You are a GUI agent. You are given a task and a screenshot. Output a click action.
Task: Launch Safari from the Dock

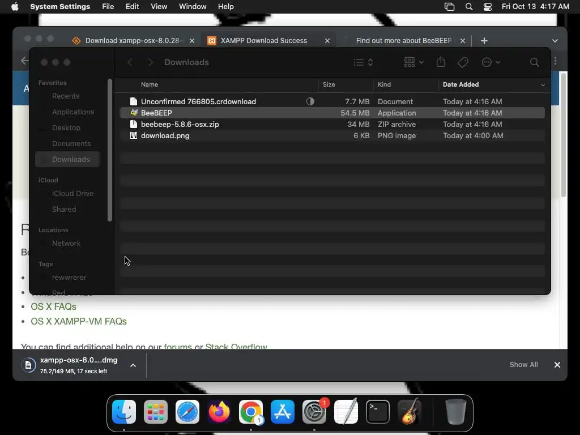(187, 412)
